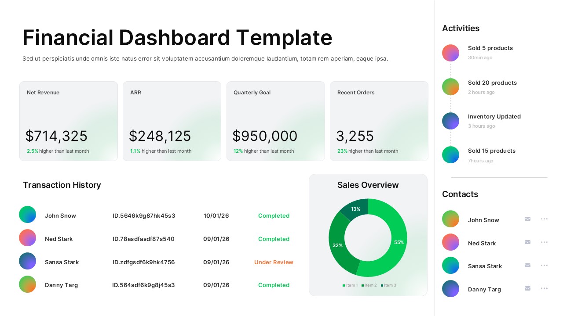
Task: Toggle the Item 1 legend entry
Action: [x=351, y=285]
